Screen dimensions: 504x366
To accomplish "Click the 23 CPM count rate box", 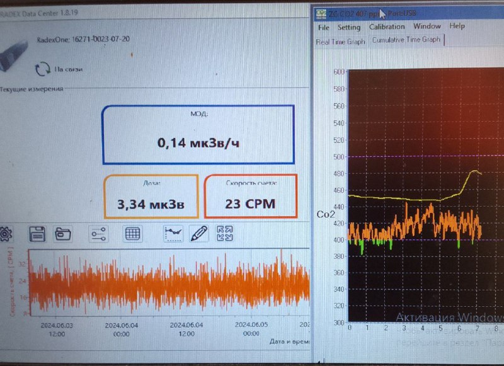I will (x=250, y=196).
